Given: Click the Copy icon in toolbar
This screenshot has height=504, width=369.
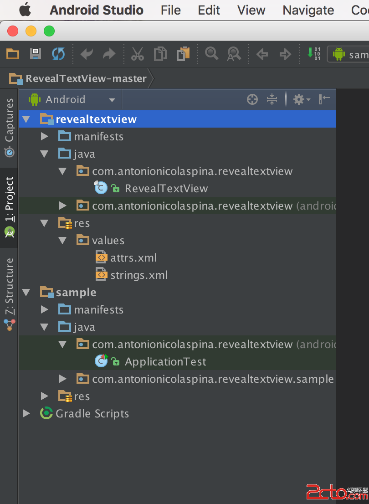Looking at the screenshot, I should (x=160, y=54).
